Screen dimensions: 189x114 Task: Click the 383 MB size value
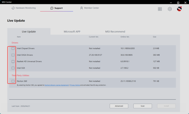[156, 55]
